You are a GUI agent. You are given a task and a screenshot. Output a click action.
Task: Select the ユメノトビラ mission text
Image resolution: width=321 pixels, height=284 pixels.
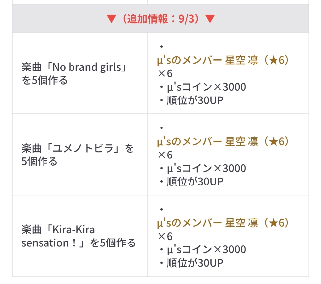coord(77,155)
